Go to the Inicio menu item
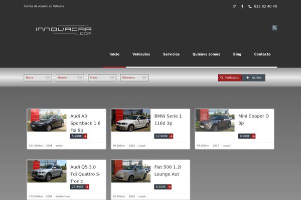This screenshot has height=200, width=301. tap(114, 54)
